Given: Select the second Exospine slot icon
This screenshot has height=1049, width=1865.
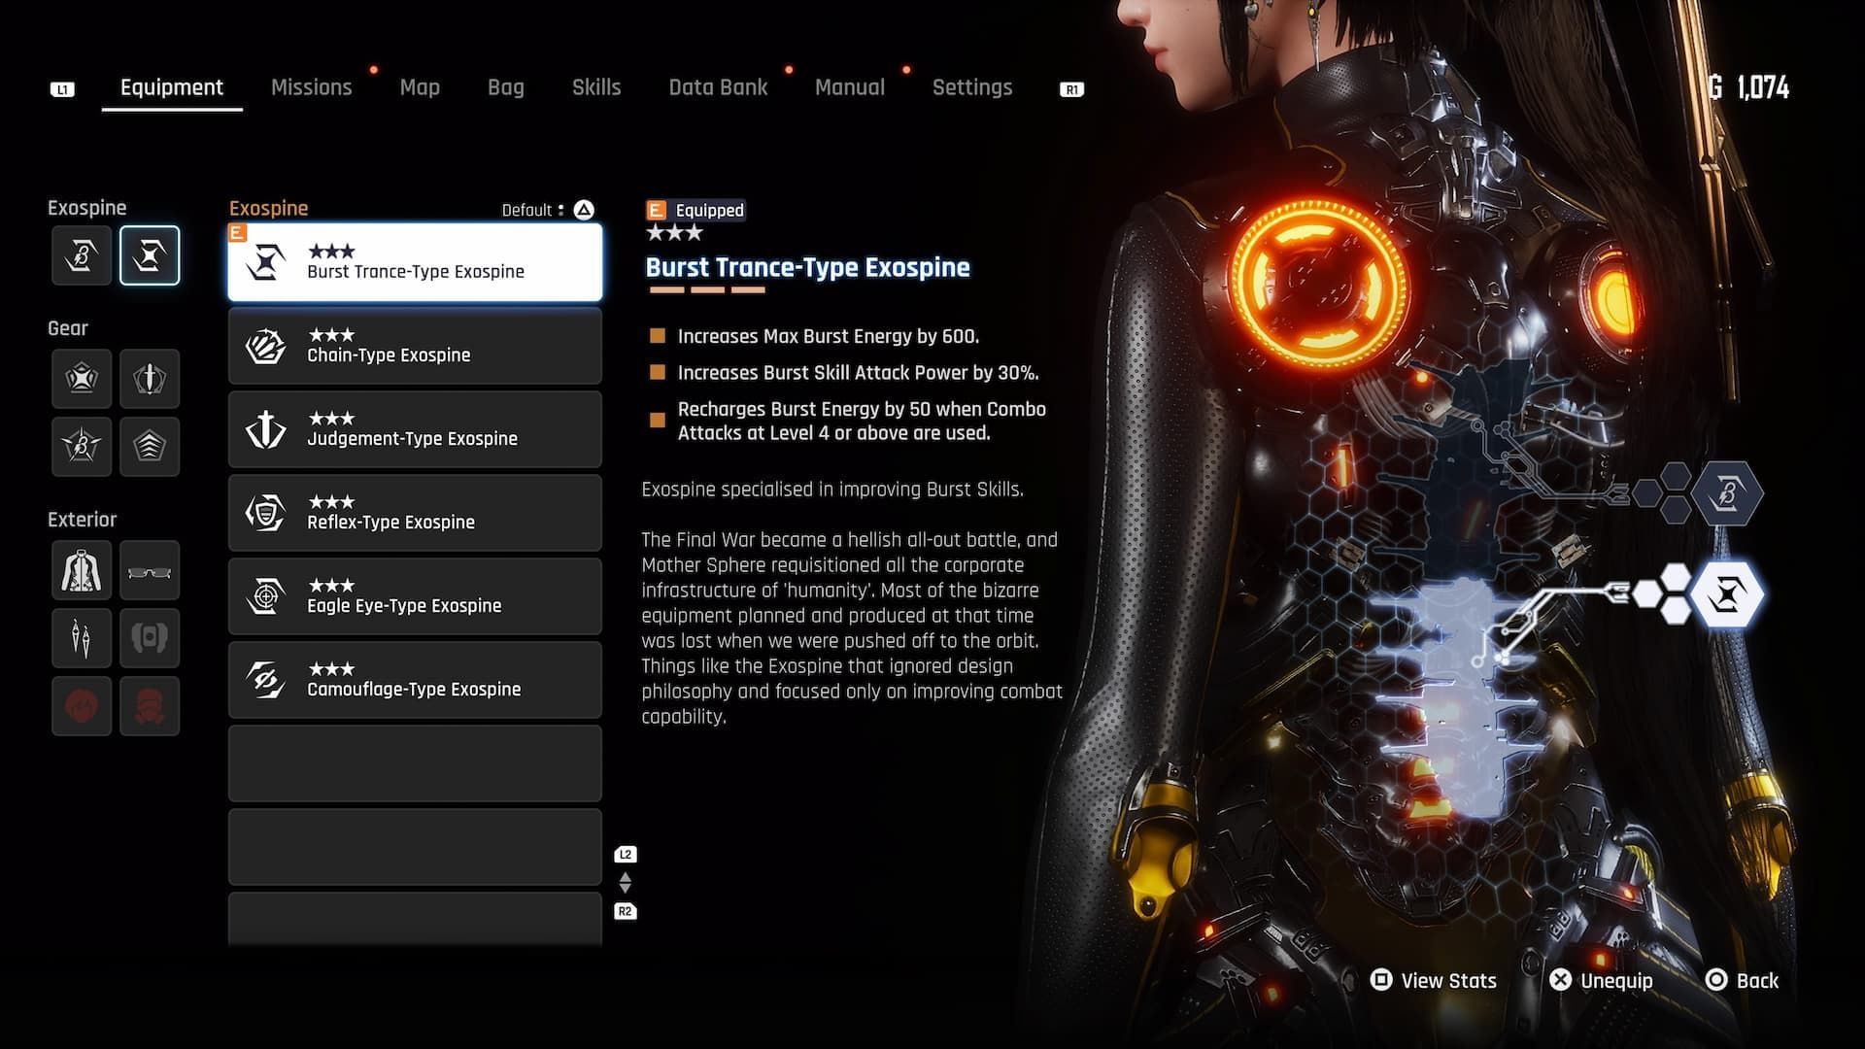Looking at the screenshot, I should pos(150,255).
